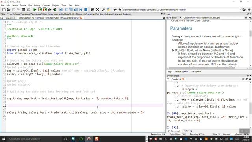Close the Splitting Dataset .py tab
The width and height of the screenshot is (252, 142).
pyautogui.click(x=81, y=18)
